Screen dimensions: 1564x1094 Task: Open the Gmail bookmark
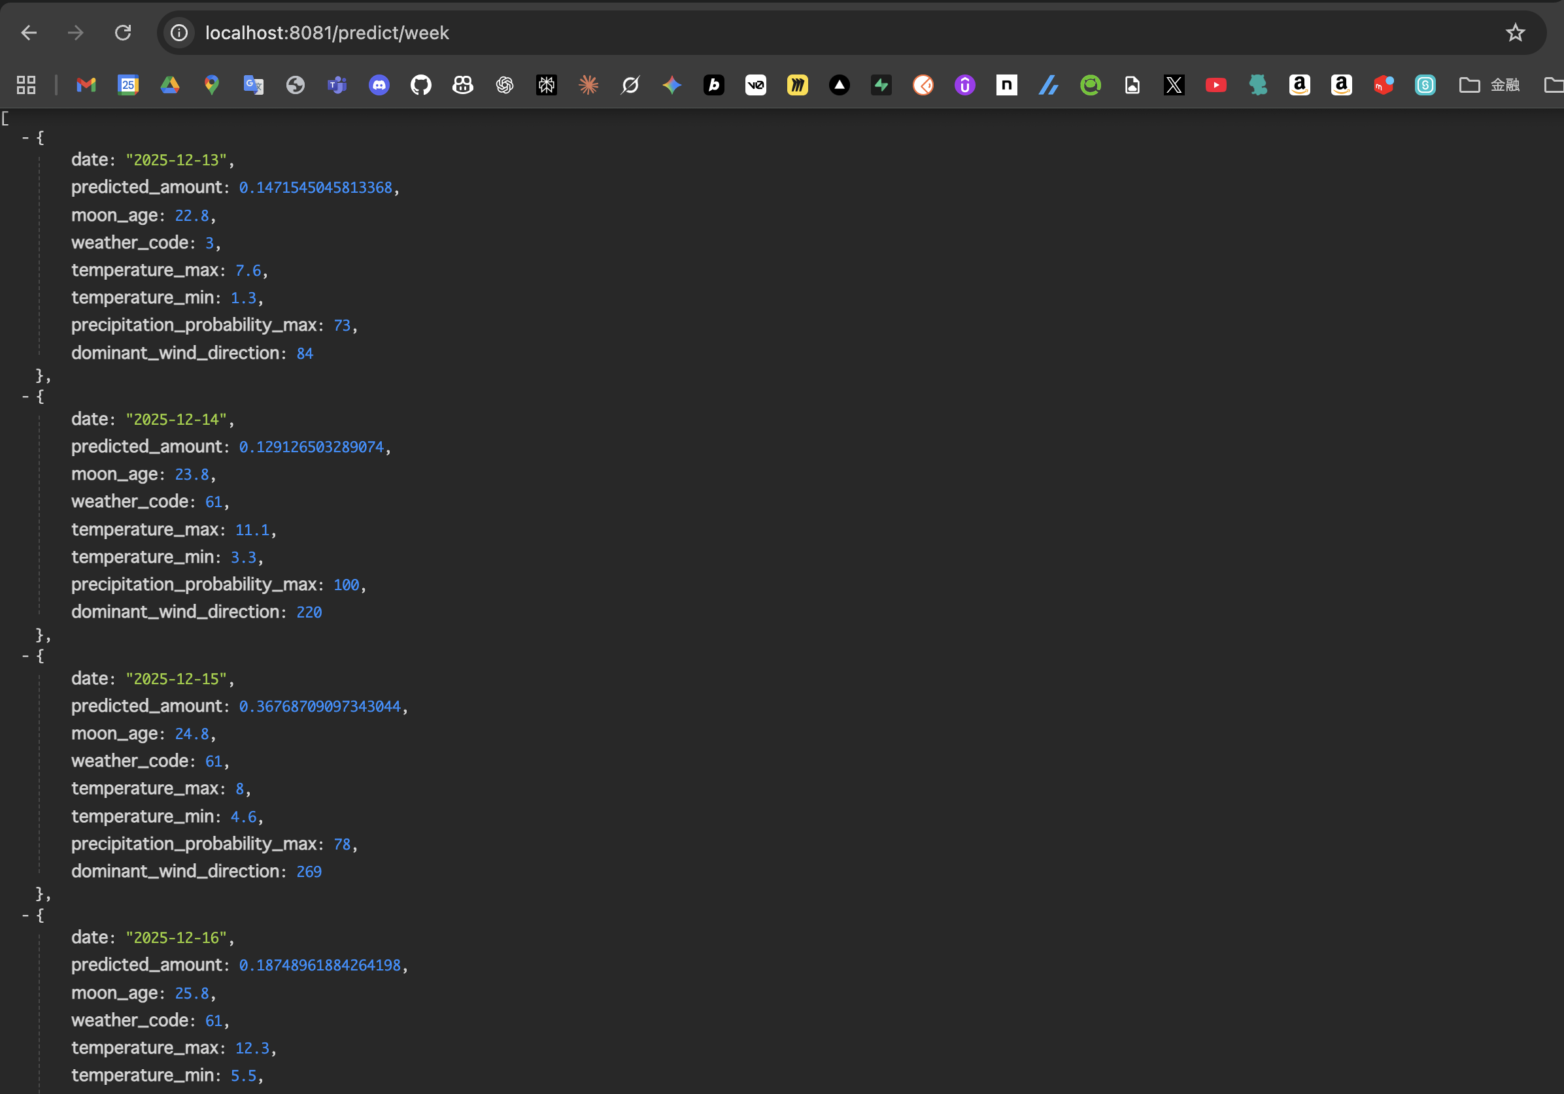(x=86, y=85)
